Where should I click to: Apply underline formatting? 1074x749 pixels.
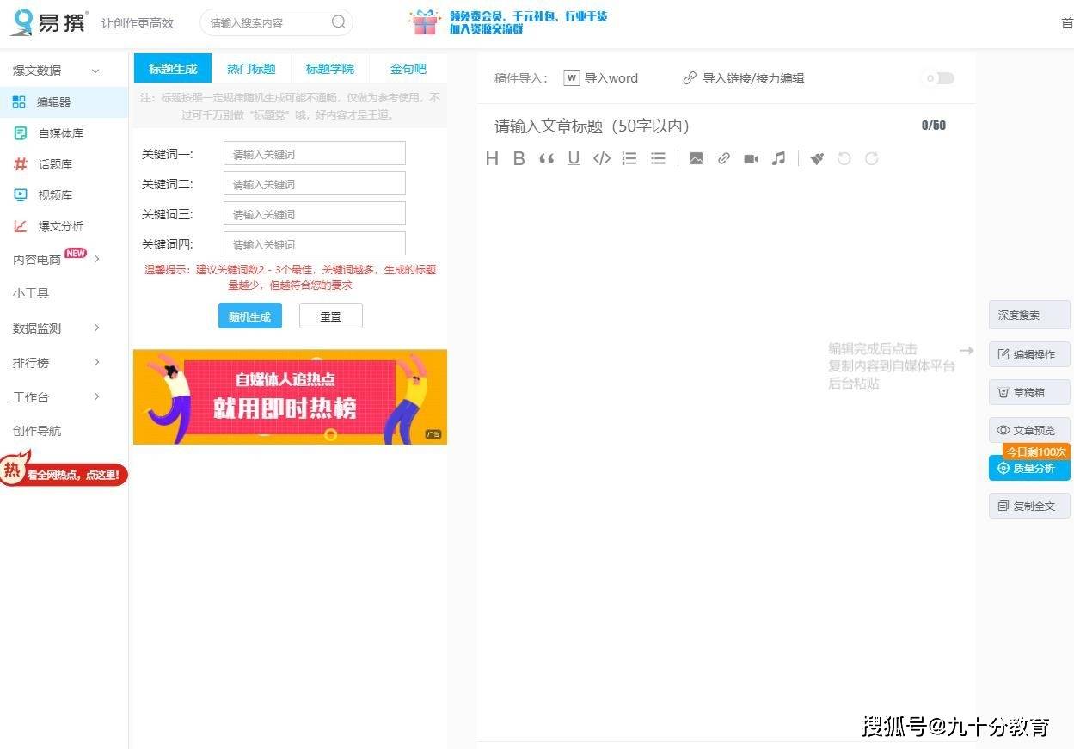click(x=574, y=158)
